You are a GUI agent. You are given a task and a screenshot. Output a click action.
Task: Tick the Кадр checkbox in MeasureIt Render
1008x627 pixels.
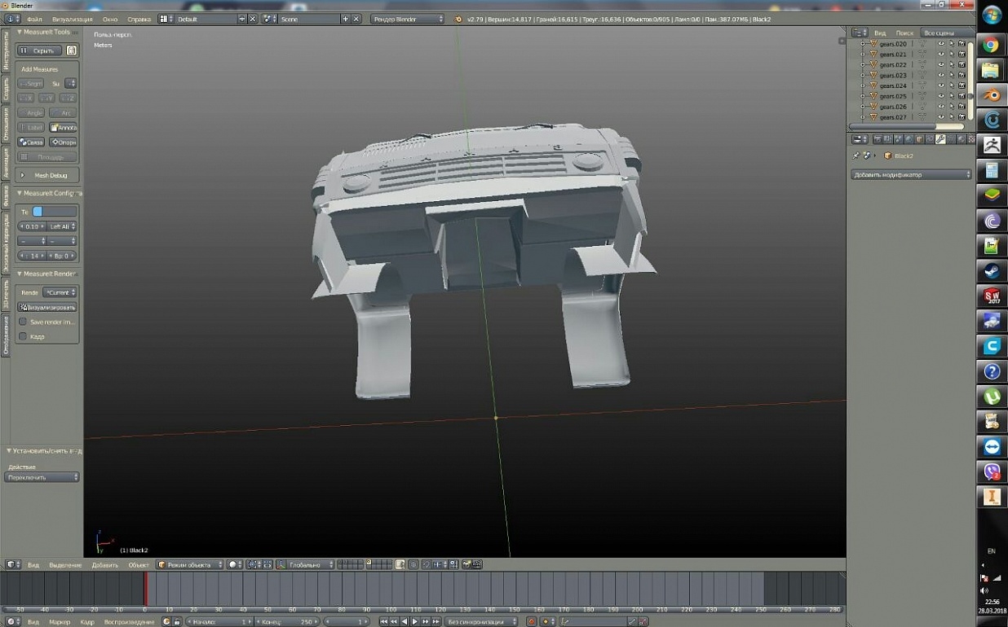(23, 336)
